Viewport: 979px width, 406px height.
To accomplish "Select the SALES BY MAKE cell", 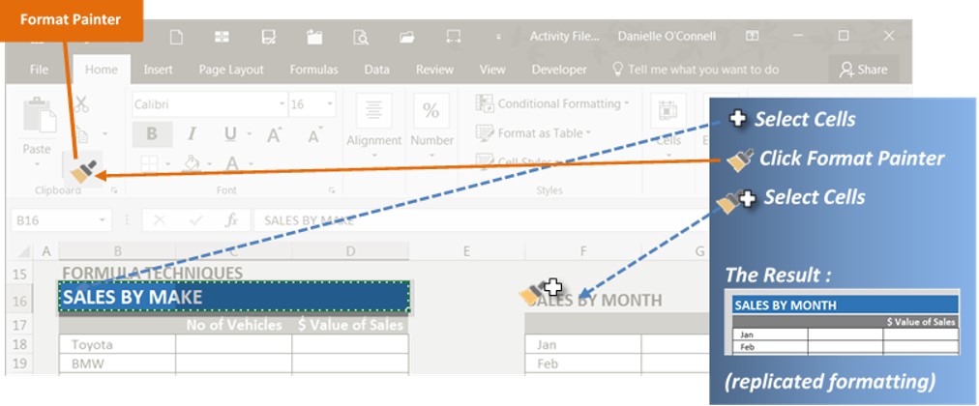I will [234, 296].
